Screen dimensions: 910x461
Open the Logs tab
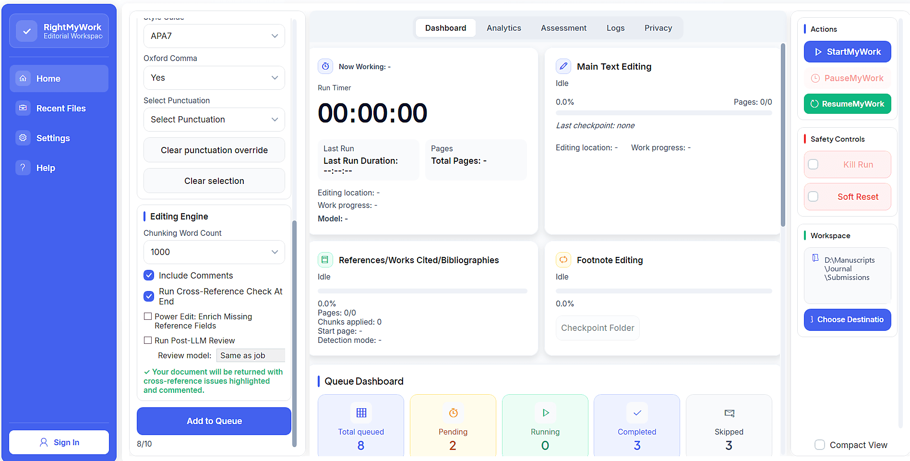click(615, 28)
